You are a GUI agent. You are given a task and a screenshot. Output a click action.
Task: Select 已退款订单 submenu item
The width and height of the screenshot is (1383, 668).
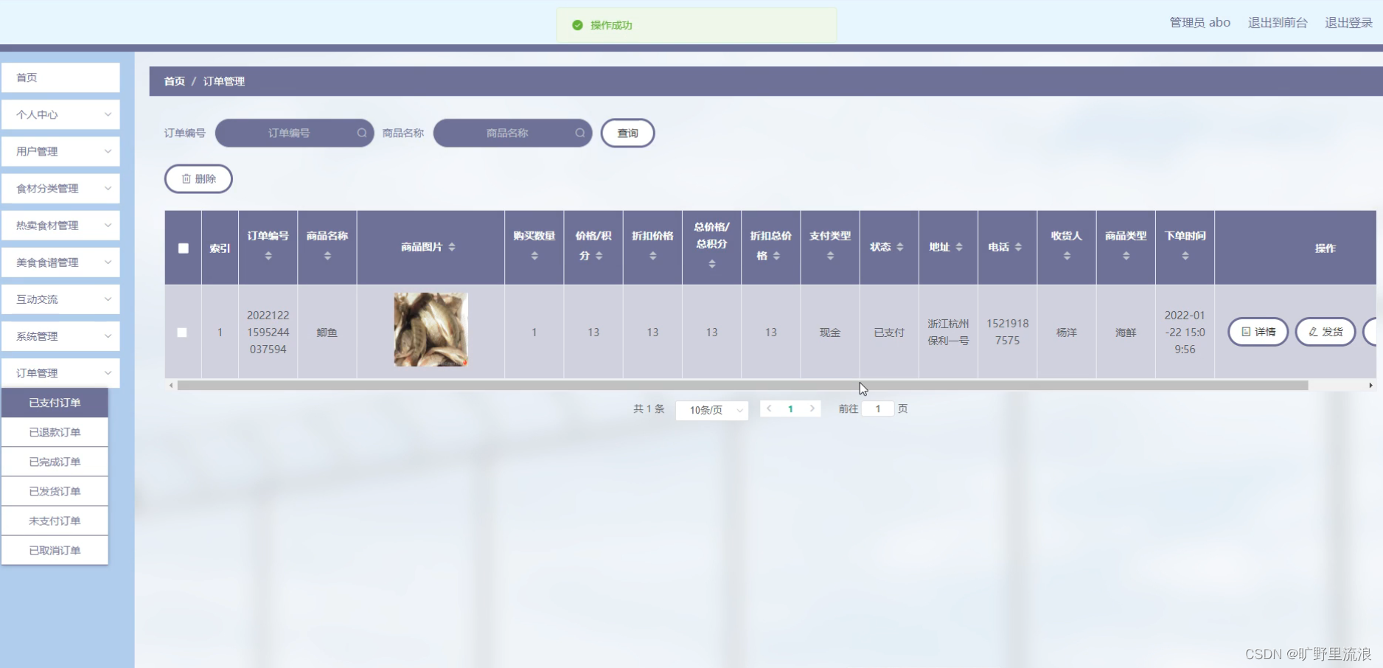[x=55, y=432]
